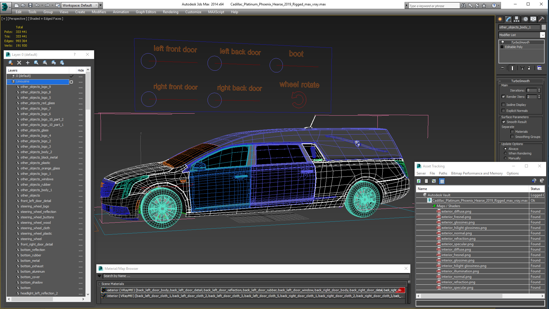
Task: Click Add Selected Objects plus icon
Action: [28, 63]
